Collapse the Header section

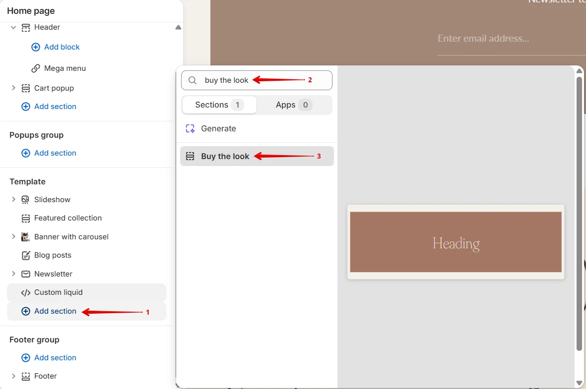(13, 27)
